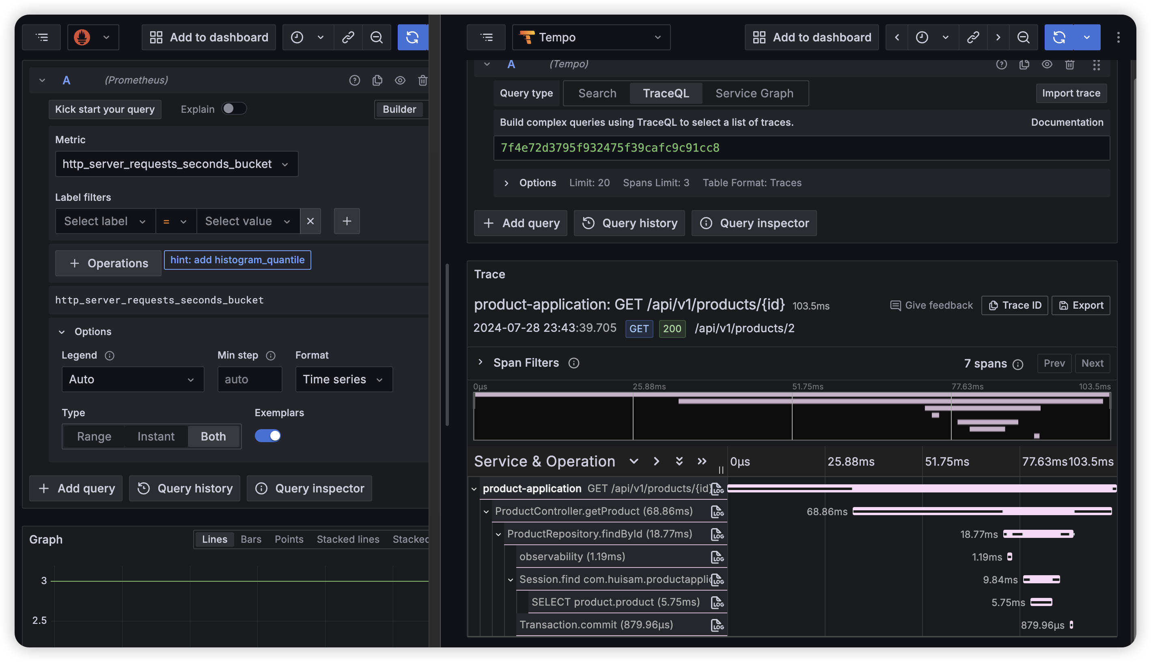Open the Format Time series dropdown
The image size is (1151, 662).
(x=343, y=379)
